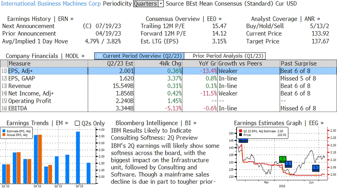The width and height of the screenshot is (337, 189).
Task: Click the 4Wk Chg column header
Action: pos(158,64)
